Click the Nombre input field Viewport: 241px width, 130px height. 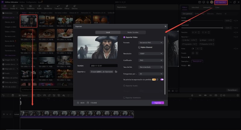[104, 66]
